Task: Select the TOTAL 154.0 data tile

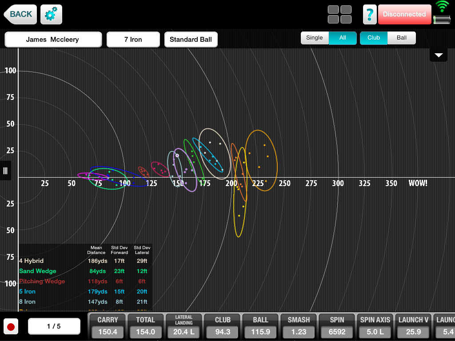Action: click(x=146, y=326)
